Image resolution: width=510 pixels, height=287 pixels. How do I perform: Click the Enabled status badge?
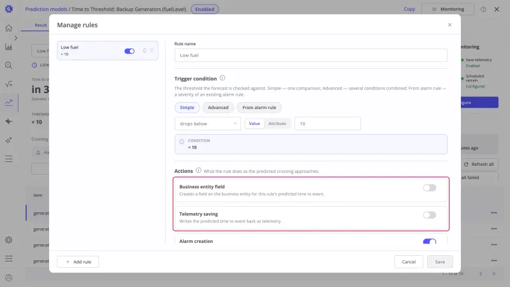[x=205, y=9]
